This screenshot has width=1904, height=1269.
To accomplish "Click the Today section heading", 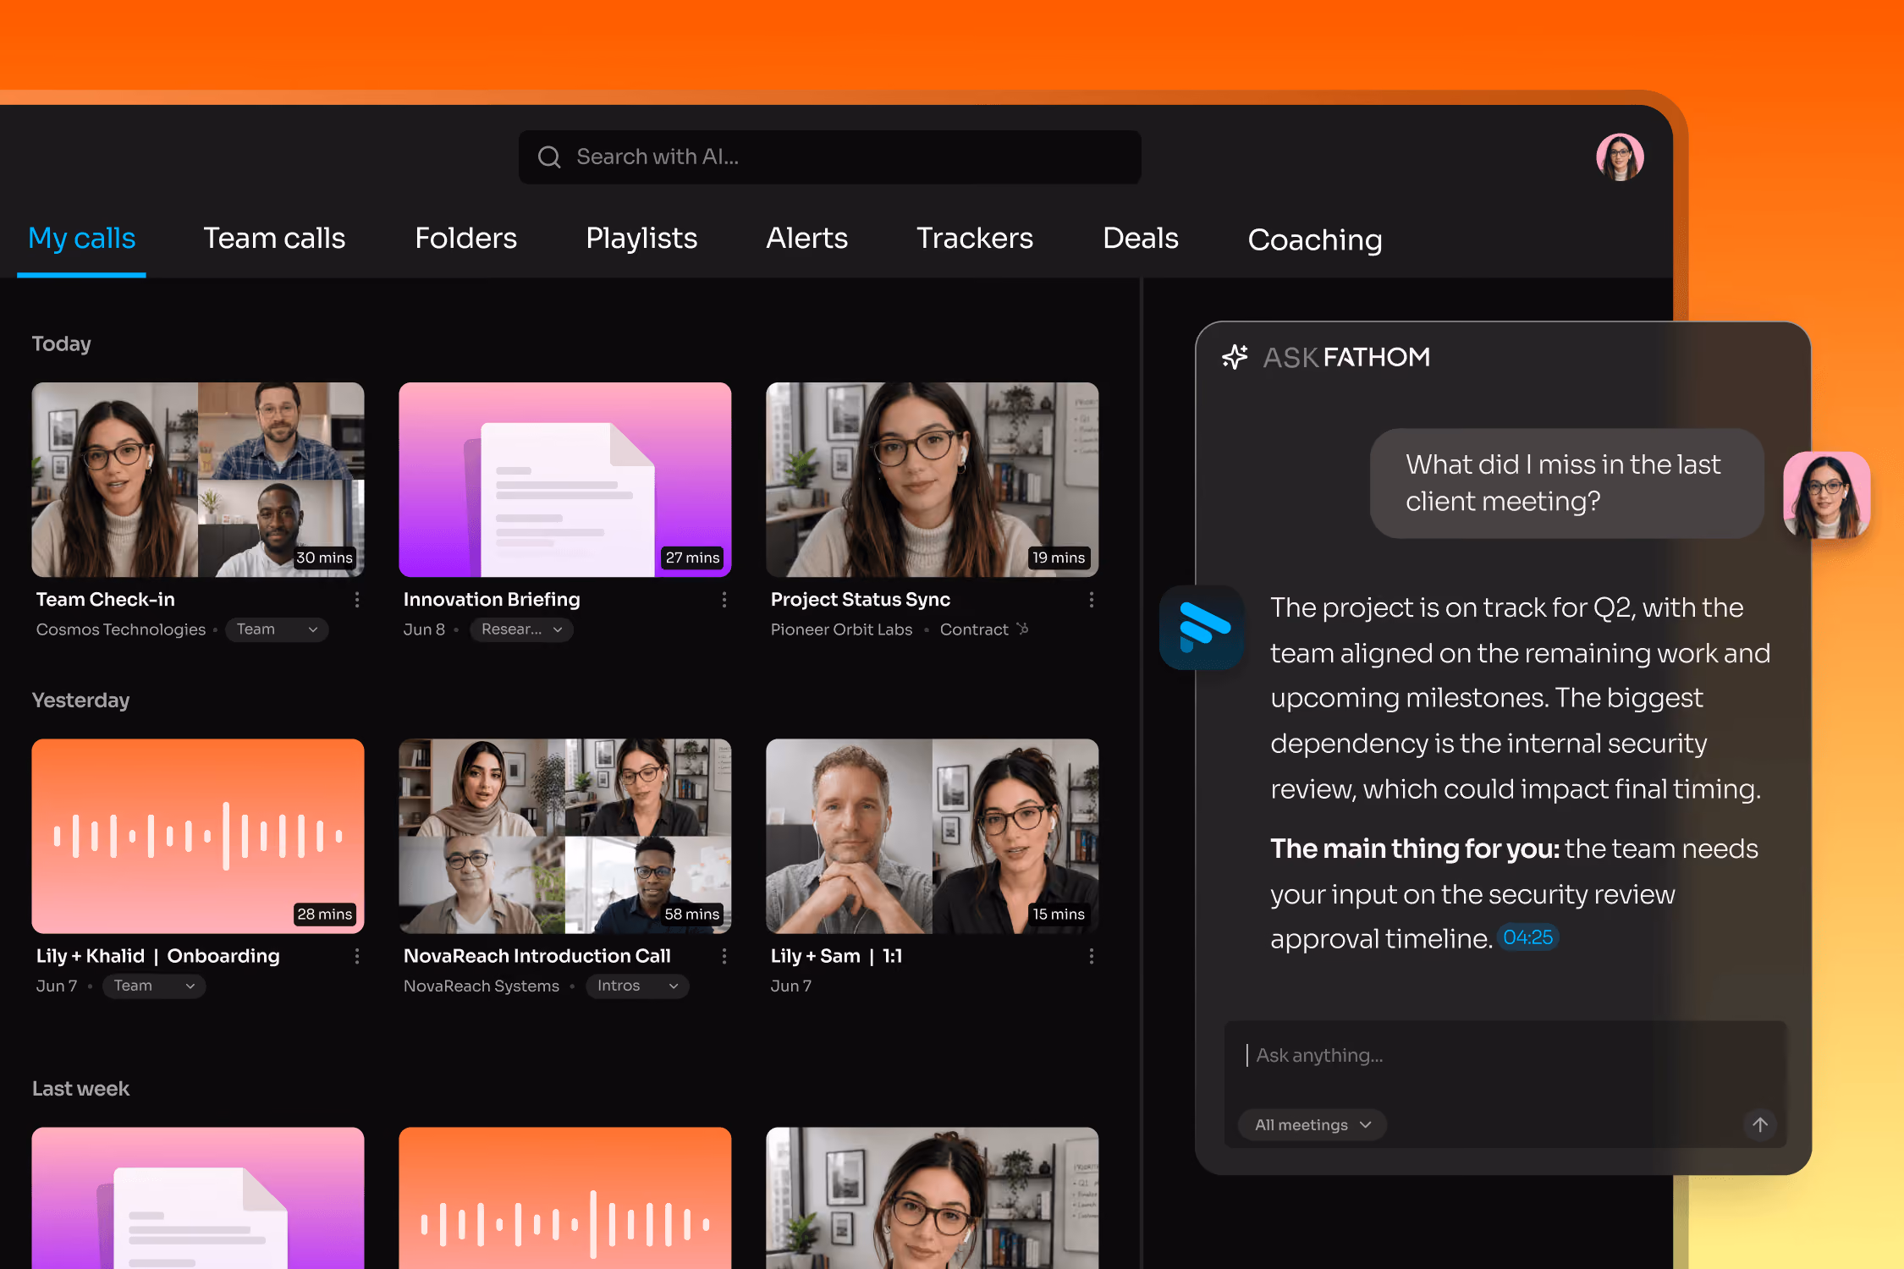I will coord(61,343).
